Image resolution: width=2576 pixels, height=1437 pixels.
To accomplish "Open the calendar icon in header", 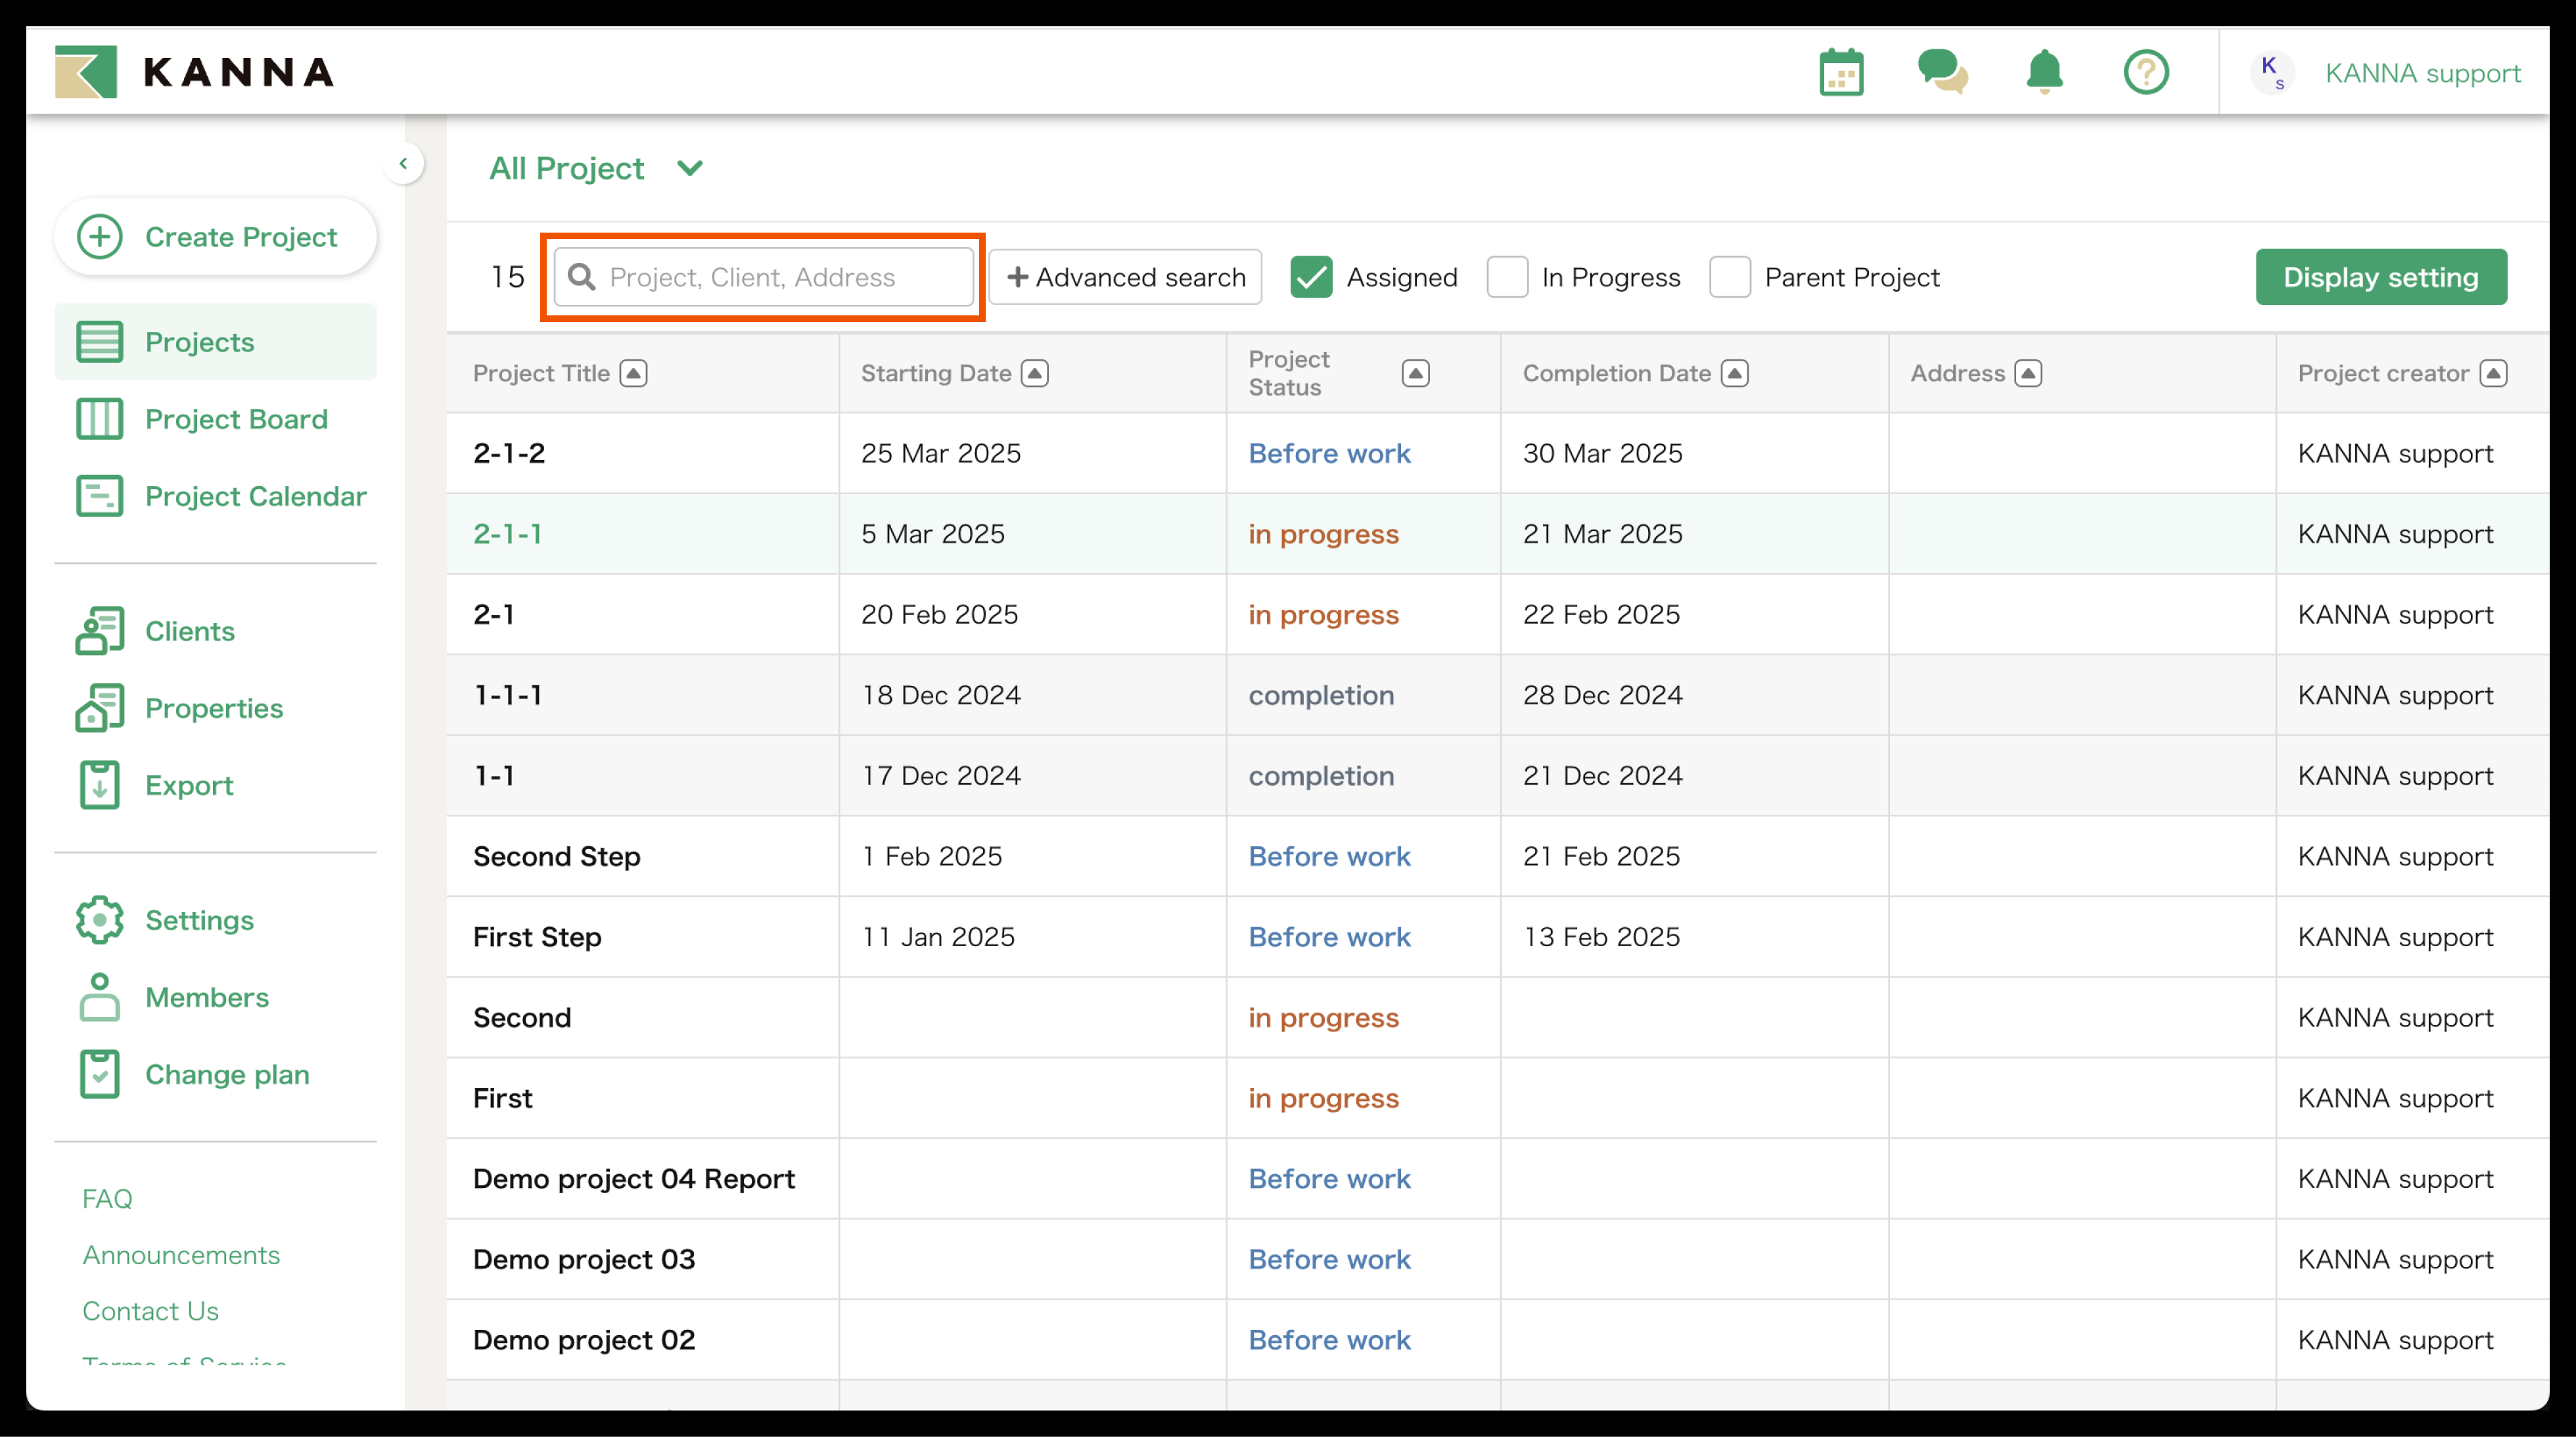I will point(1840,73).
